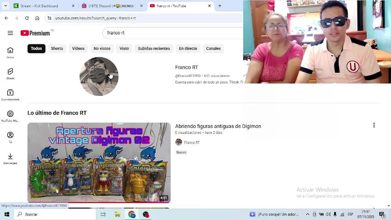The image size is (391, 220).
Task: Open the red app icon on taskbar
Action: [146, 214]
